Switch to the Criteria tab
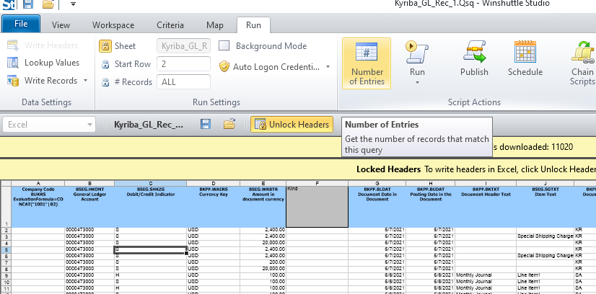The height and width of the screenshot is (294, 596). click(x=170, y=25)
